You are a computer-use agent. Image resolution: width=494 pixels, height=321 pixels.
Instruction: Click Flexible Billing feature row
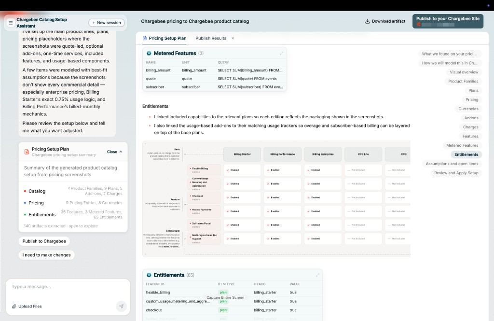[x=204, y=170]
